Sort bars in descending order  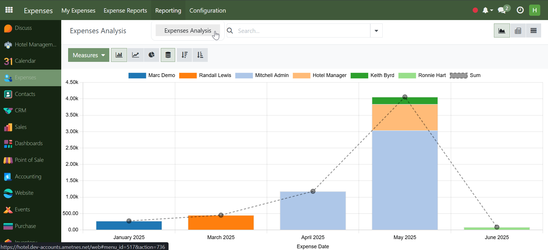point(184,55)
